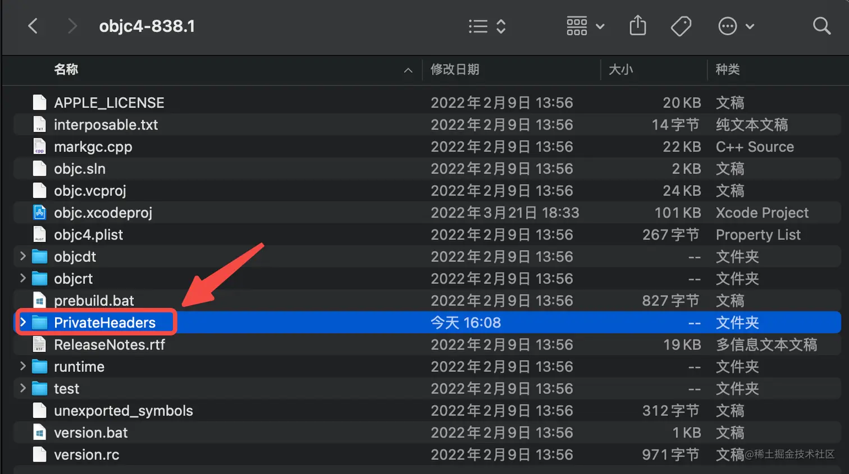Viewport: 849px width, 474px height.
Task: Open the More actions ellipsis menu
Action: click(x=736, y=26)
